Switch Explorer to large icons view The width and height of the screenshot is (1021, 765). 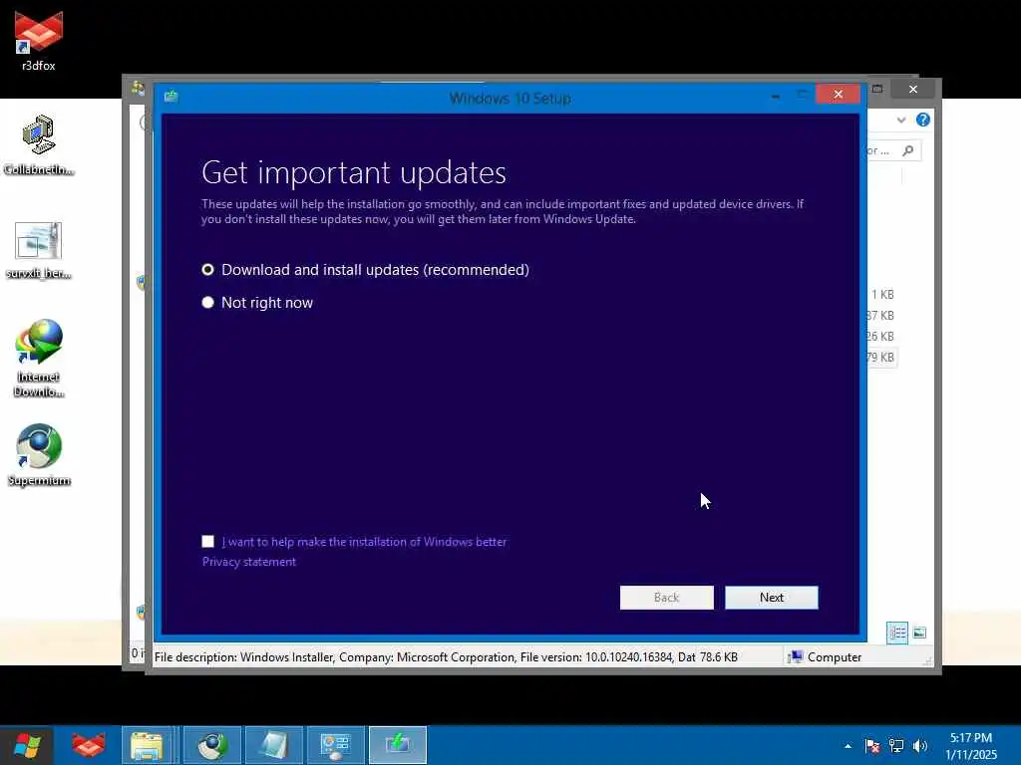[x=919, y=633]
